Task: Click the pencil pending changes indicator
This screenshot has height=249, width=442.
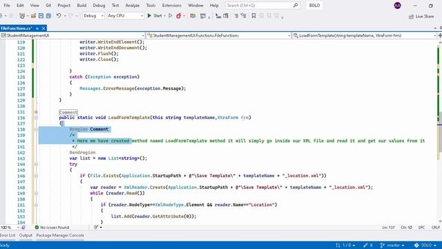Action: click(368, 245)
